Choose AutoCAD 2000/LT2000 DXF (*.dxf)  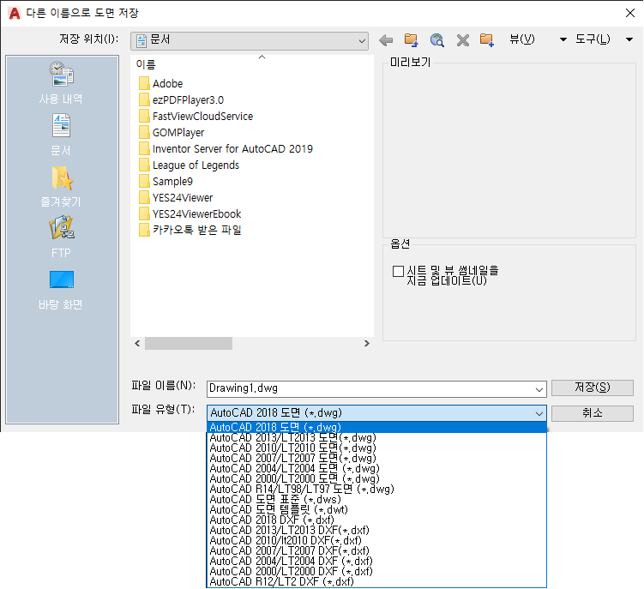point(376,571)
